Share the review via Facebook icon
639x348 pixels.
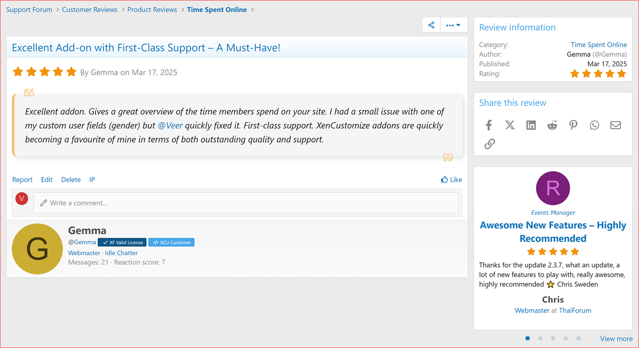(x=489, y=125)
